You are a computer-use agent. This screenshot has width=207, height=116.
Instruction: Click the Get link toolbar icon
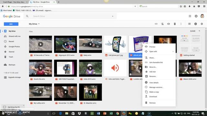[x=156, y=24]
